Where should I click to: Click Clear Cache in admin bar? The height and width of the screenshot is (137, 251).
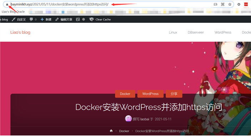click(x=100, y=19)
